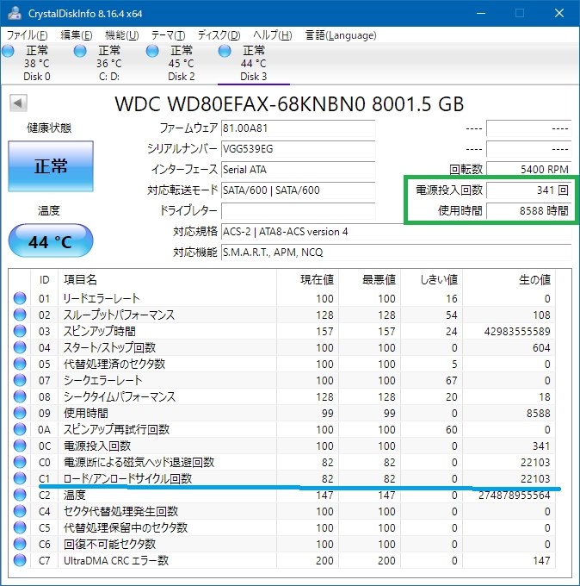The width and height of the screenshot is (580, 586).
Task: Open the ヘルプ(H) menu
Action: (x=273, y=35)
